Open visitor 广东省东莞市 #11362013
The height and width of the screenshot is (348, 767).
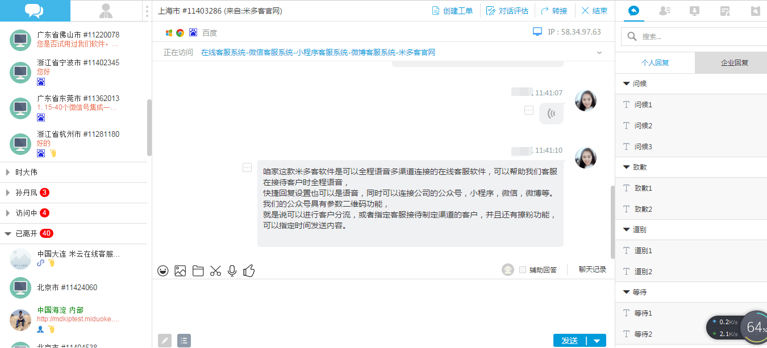tap(73, 108)
